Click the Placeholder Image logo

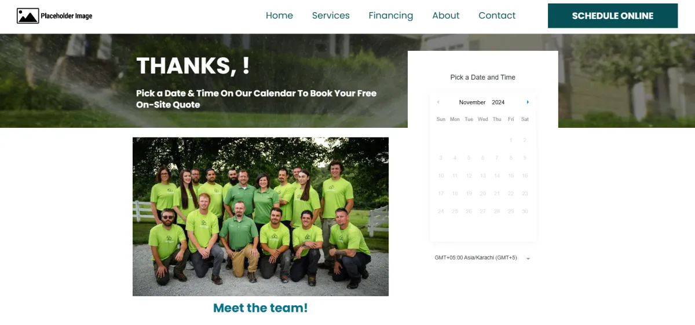[x=55, y=16]
